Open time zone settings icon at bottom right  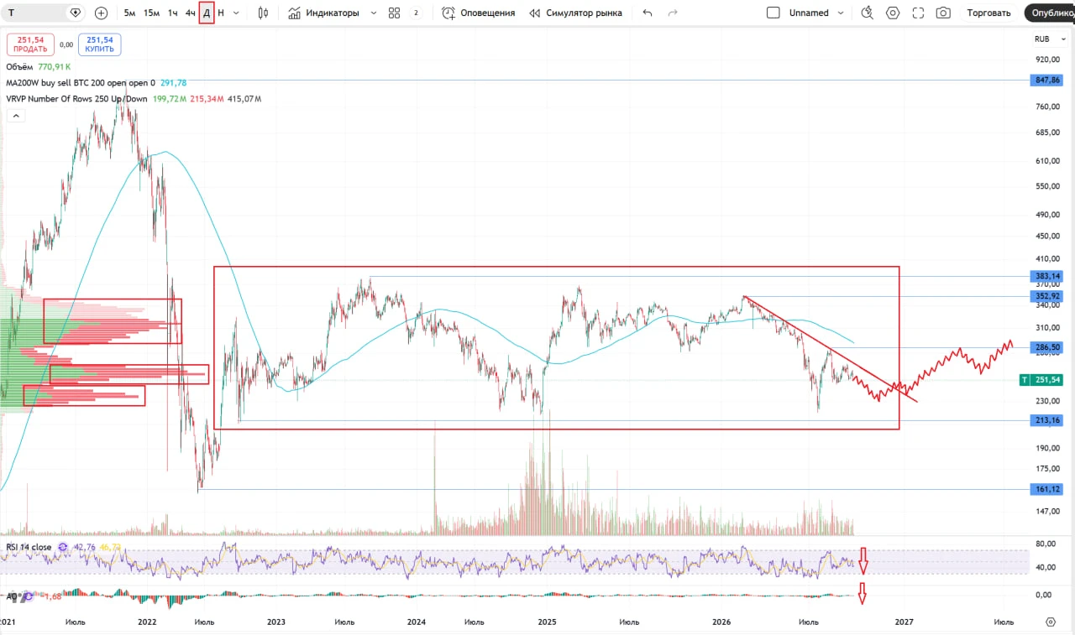click(1051, 622)
